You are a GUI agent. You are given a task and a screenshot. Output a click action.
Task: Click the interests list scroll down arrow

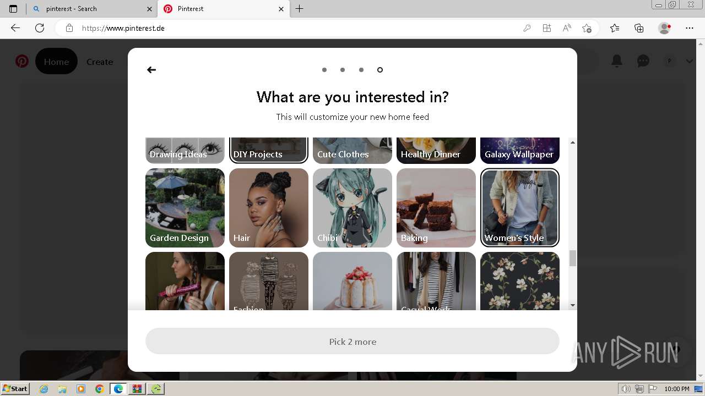pos(573,305)
